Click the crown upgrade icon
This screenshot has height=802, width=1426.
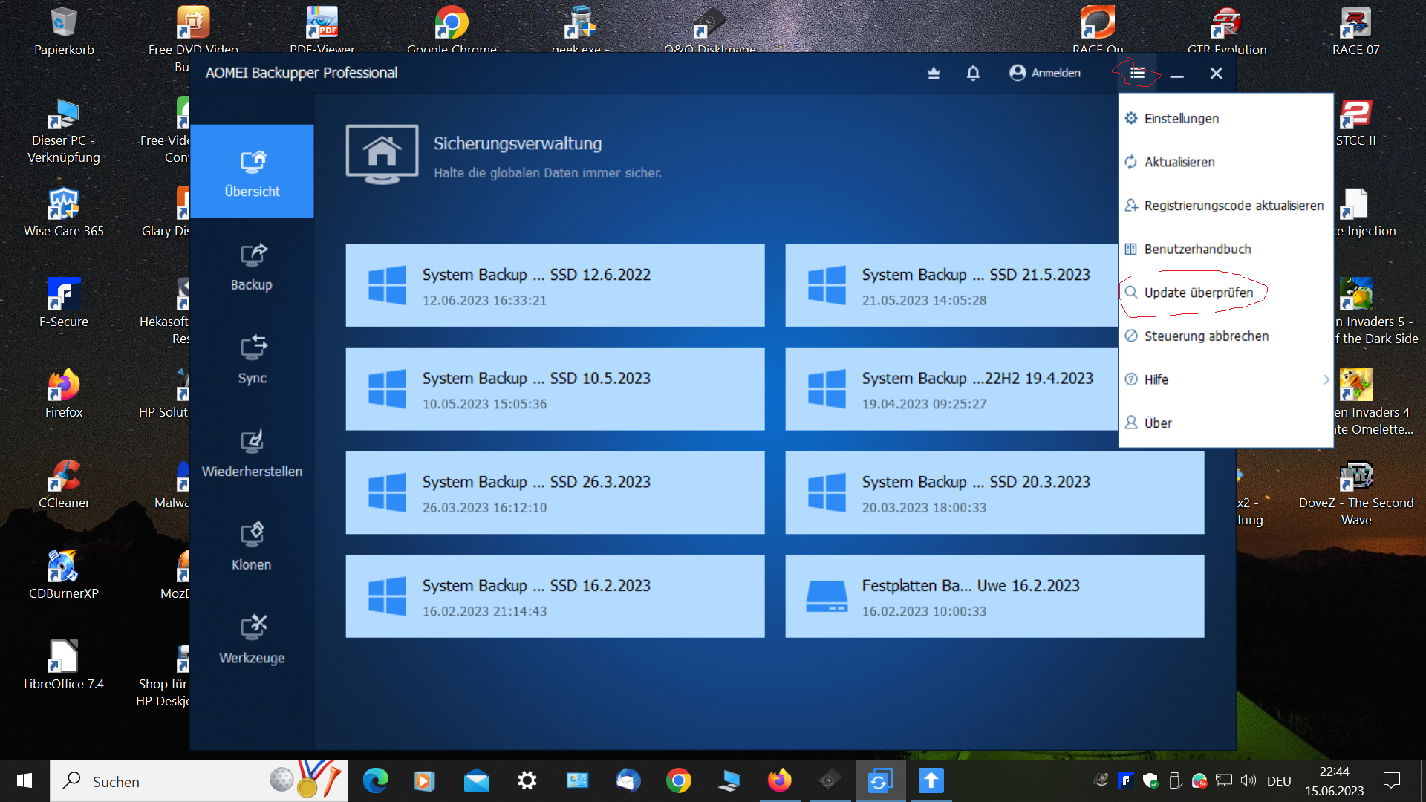pyautogui.click(x=934, y=73)
